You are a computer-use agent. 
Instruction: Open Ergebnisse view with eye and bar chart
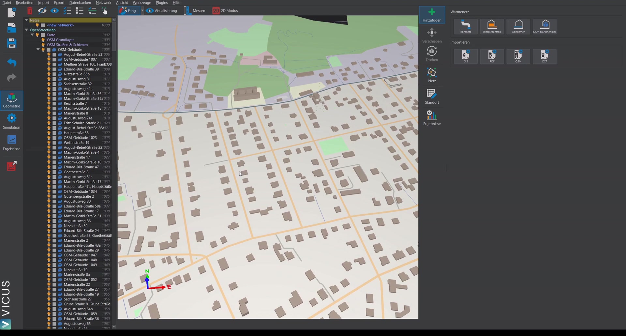[432, 118]
